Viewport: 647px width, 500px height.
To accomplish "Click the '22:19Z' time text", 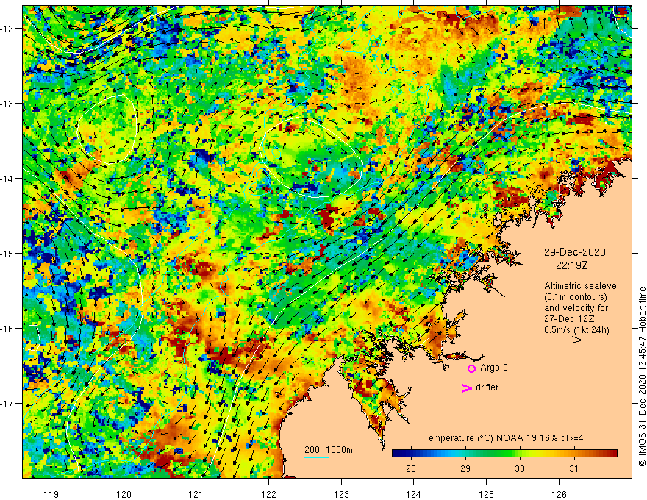I will point(571,265).
